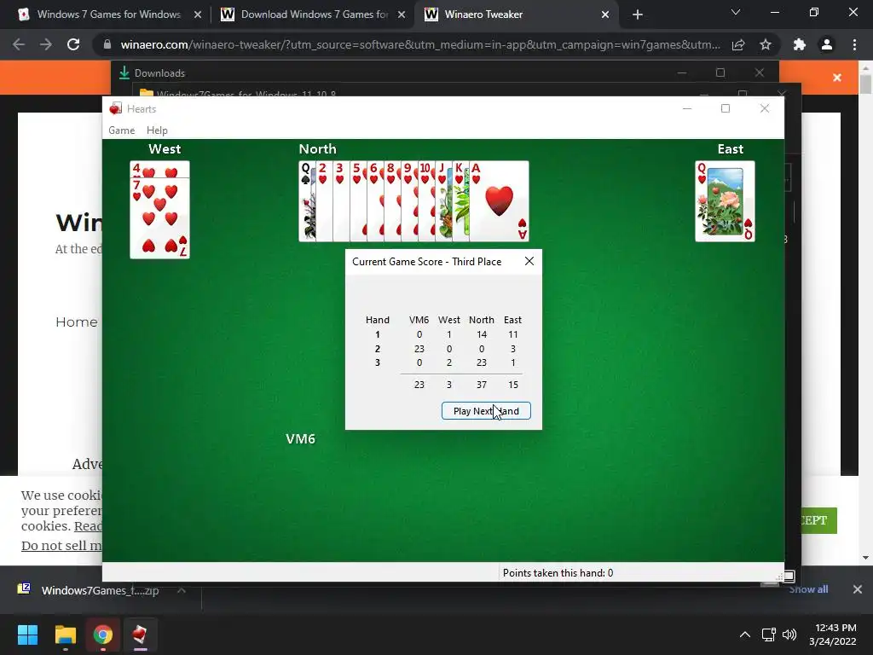
Task: Go forward in Chrome
Action: click(x=46, y=44)
